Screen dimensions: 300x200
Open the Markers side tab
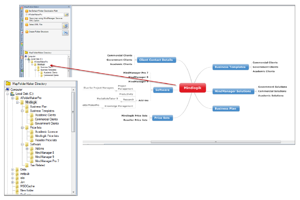point(22,24)
